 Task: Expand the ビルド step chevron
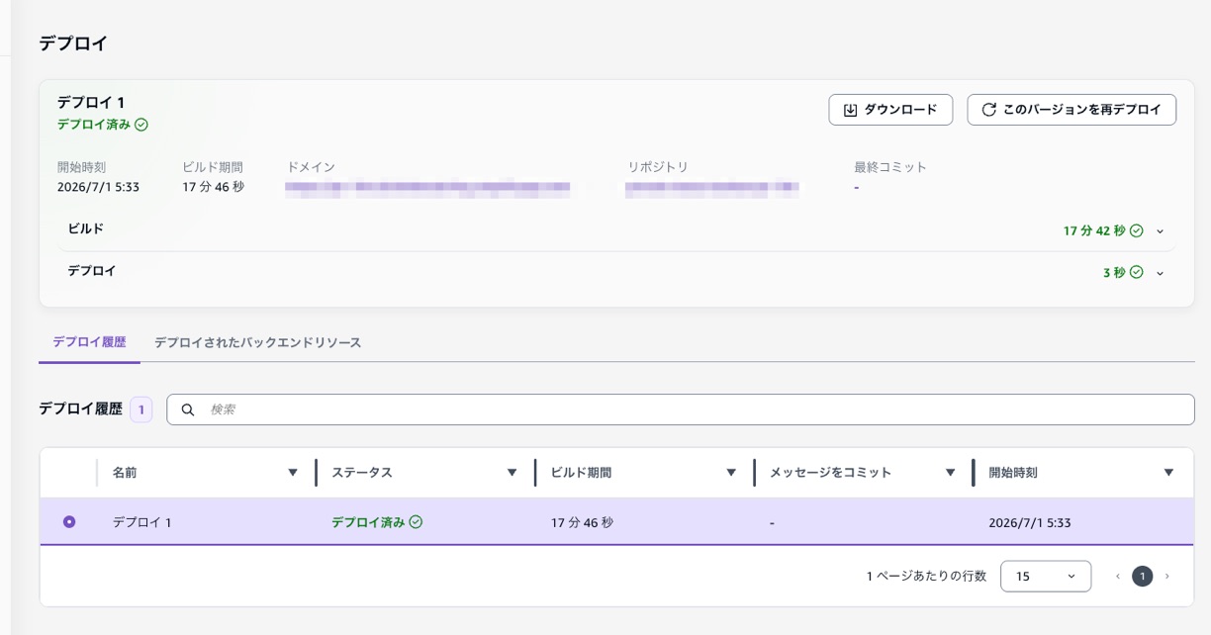coord(1161,231)
